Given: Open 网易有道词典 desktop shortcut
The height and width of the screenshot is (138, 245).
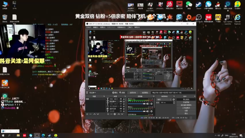Looking at the screenshot, I should 209,18.
